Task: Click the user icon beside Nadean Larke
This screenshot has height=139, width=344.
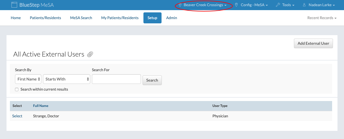Action: [304, 5]
